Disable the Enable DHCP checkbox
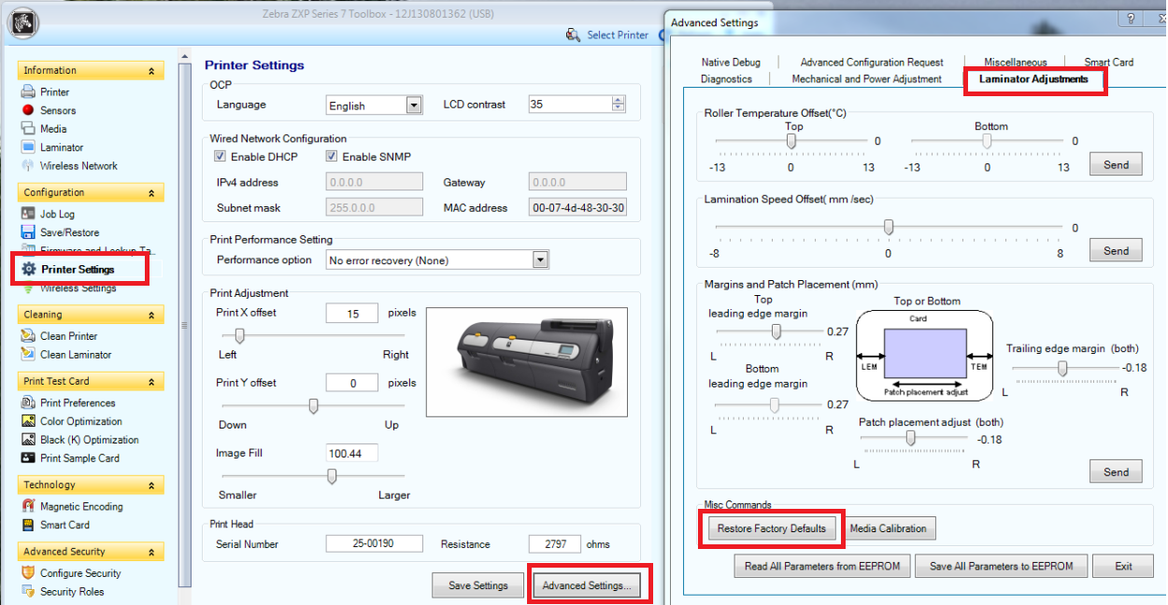1168x605 pixels. tap(221, 157)
